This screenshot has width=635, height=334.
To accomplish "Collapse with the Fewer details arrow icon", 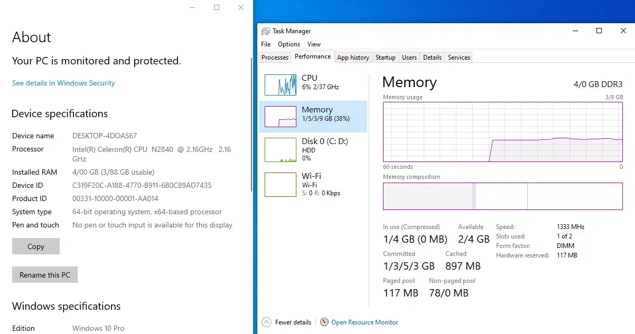I will (267, 322).
